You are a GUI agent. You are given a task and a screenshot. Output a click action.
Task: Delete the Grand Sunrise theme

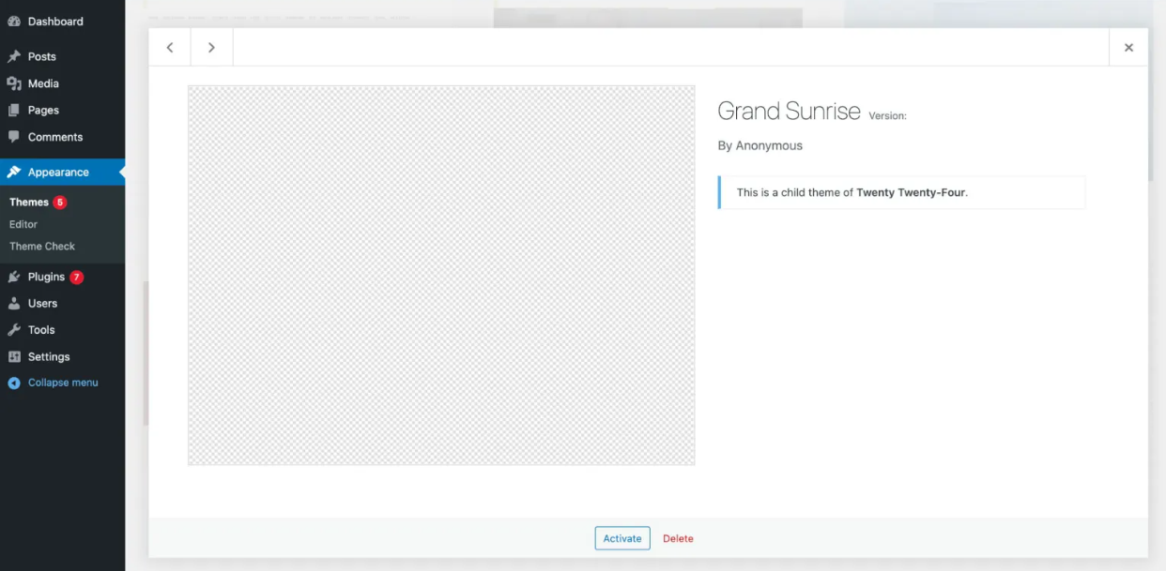tap(678, 539)
